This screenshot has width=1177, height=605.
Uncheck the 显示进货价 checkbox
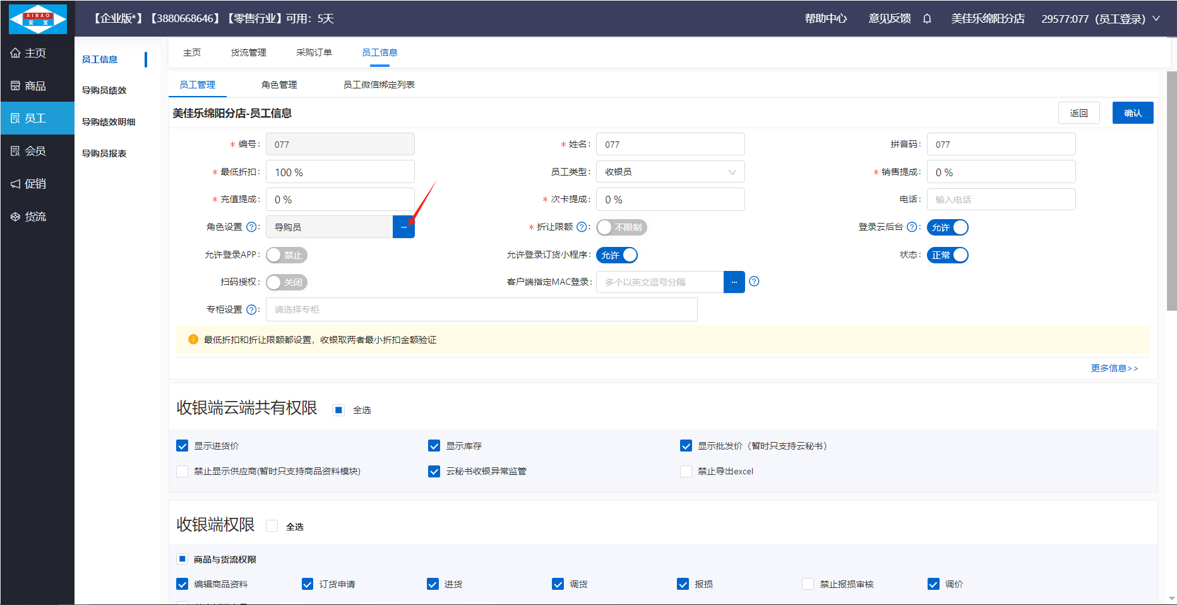(x=182, y=446)
